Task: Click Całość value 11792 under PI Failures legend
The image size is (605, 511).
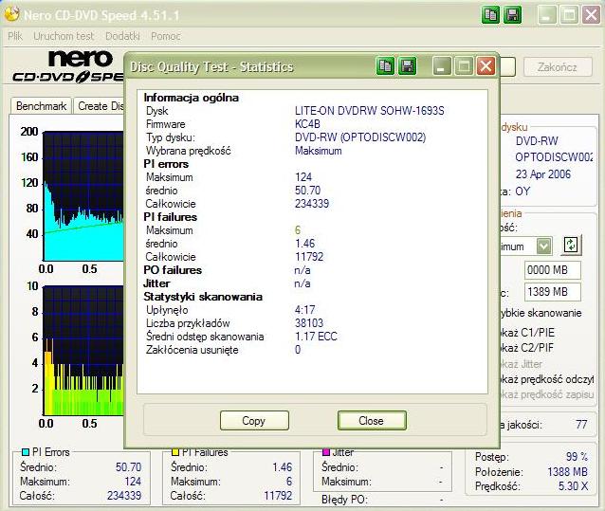Action: [x=278, y=495]
